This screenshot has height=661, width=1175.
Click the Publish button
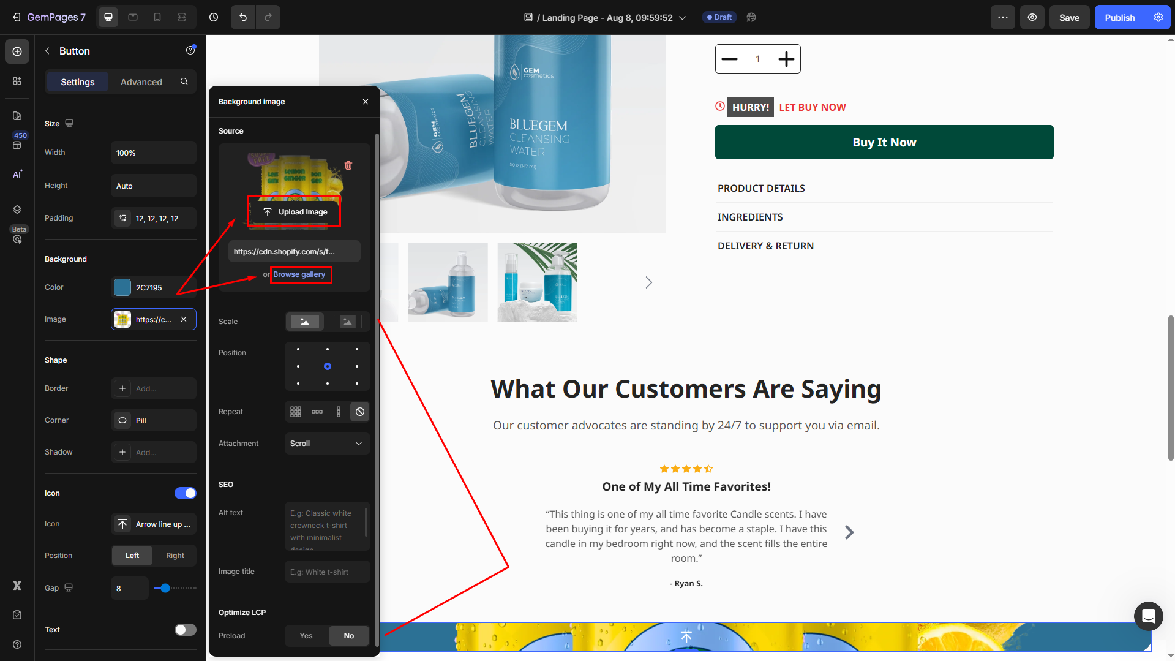click(1119, 17)
